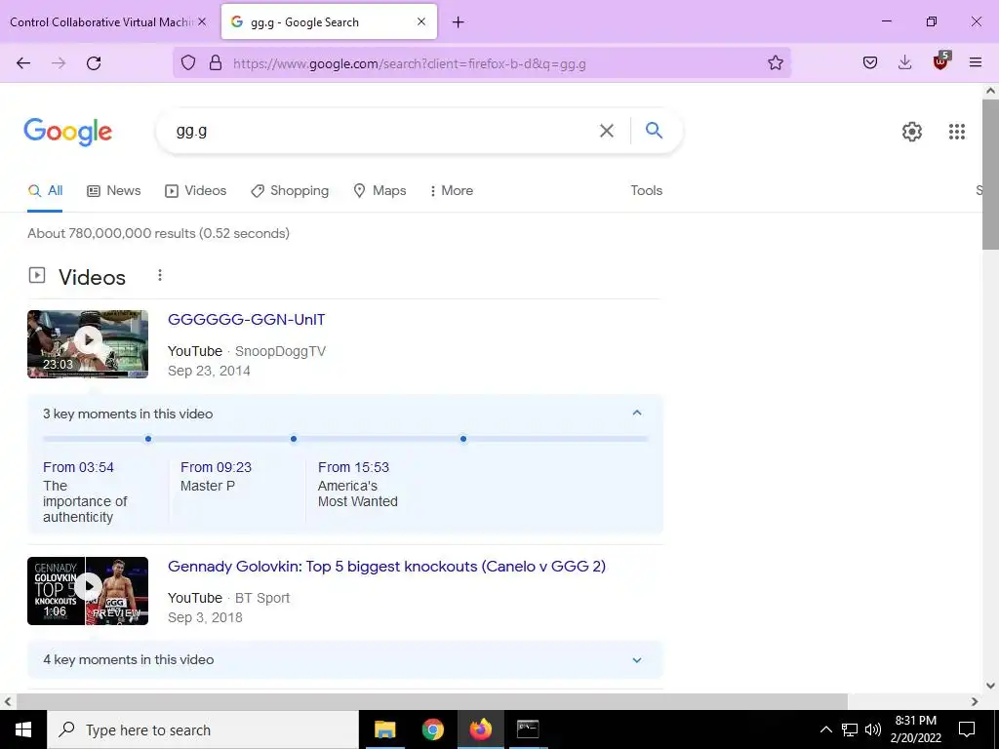Open the Tools options

click(x=646, y=190)
